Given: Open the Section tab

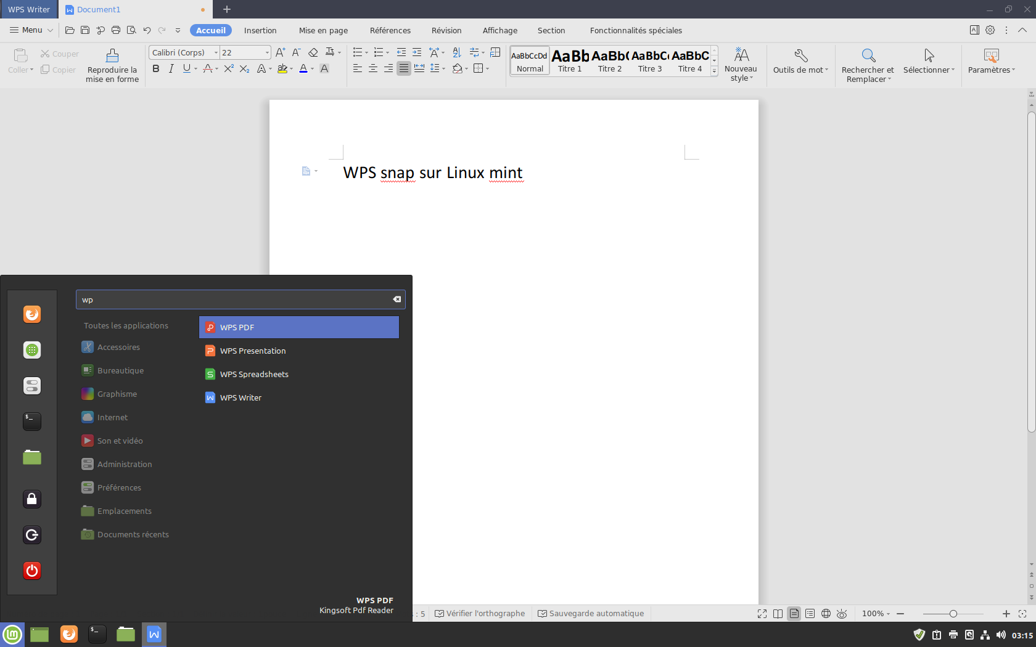Looking at the screenshot, I should 551,30.
